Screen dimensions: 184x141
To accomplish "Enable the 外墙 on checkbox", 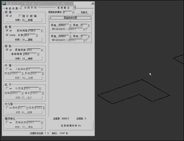I will [x=7, y=69].
